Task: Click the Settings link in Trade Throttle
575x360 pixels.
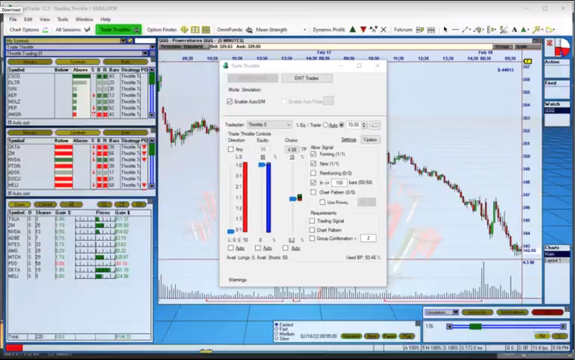Action: click(x=348, y=140)
